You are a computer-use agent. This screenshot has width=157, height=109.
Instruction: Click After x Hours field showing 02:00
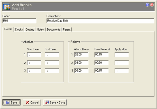pos(81,55)
